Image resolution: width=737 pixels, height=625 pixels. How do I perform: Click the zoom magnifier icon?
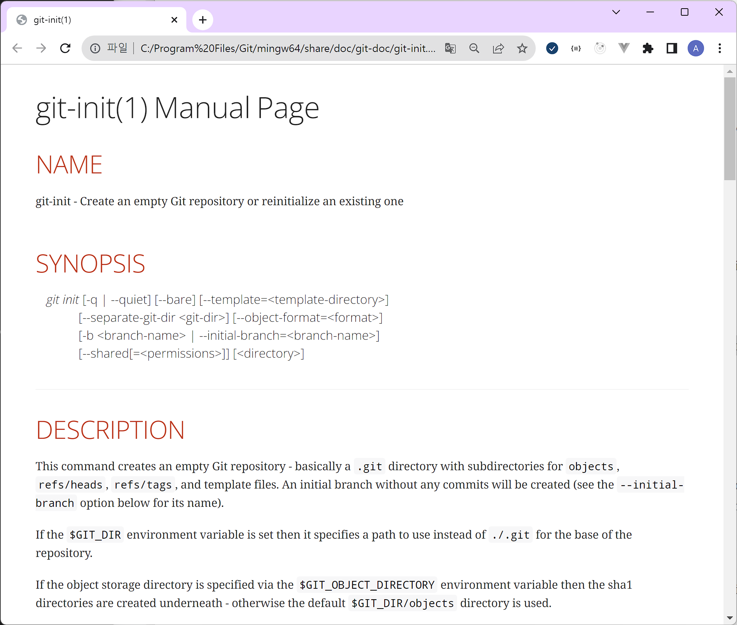[474, 48]
